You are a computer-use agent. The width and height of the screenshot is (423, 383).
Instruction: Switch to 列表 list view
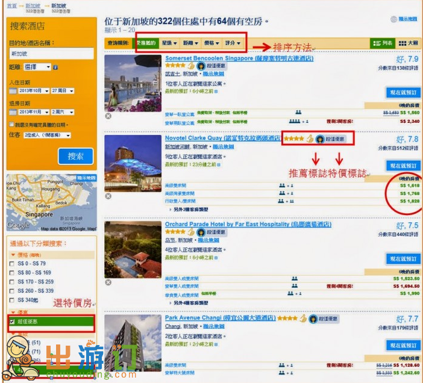[x=383, y=43]
